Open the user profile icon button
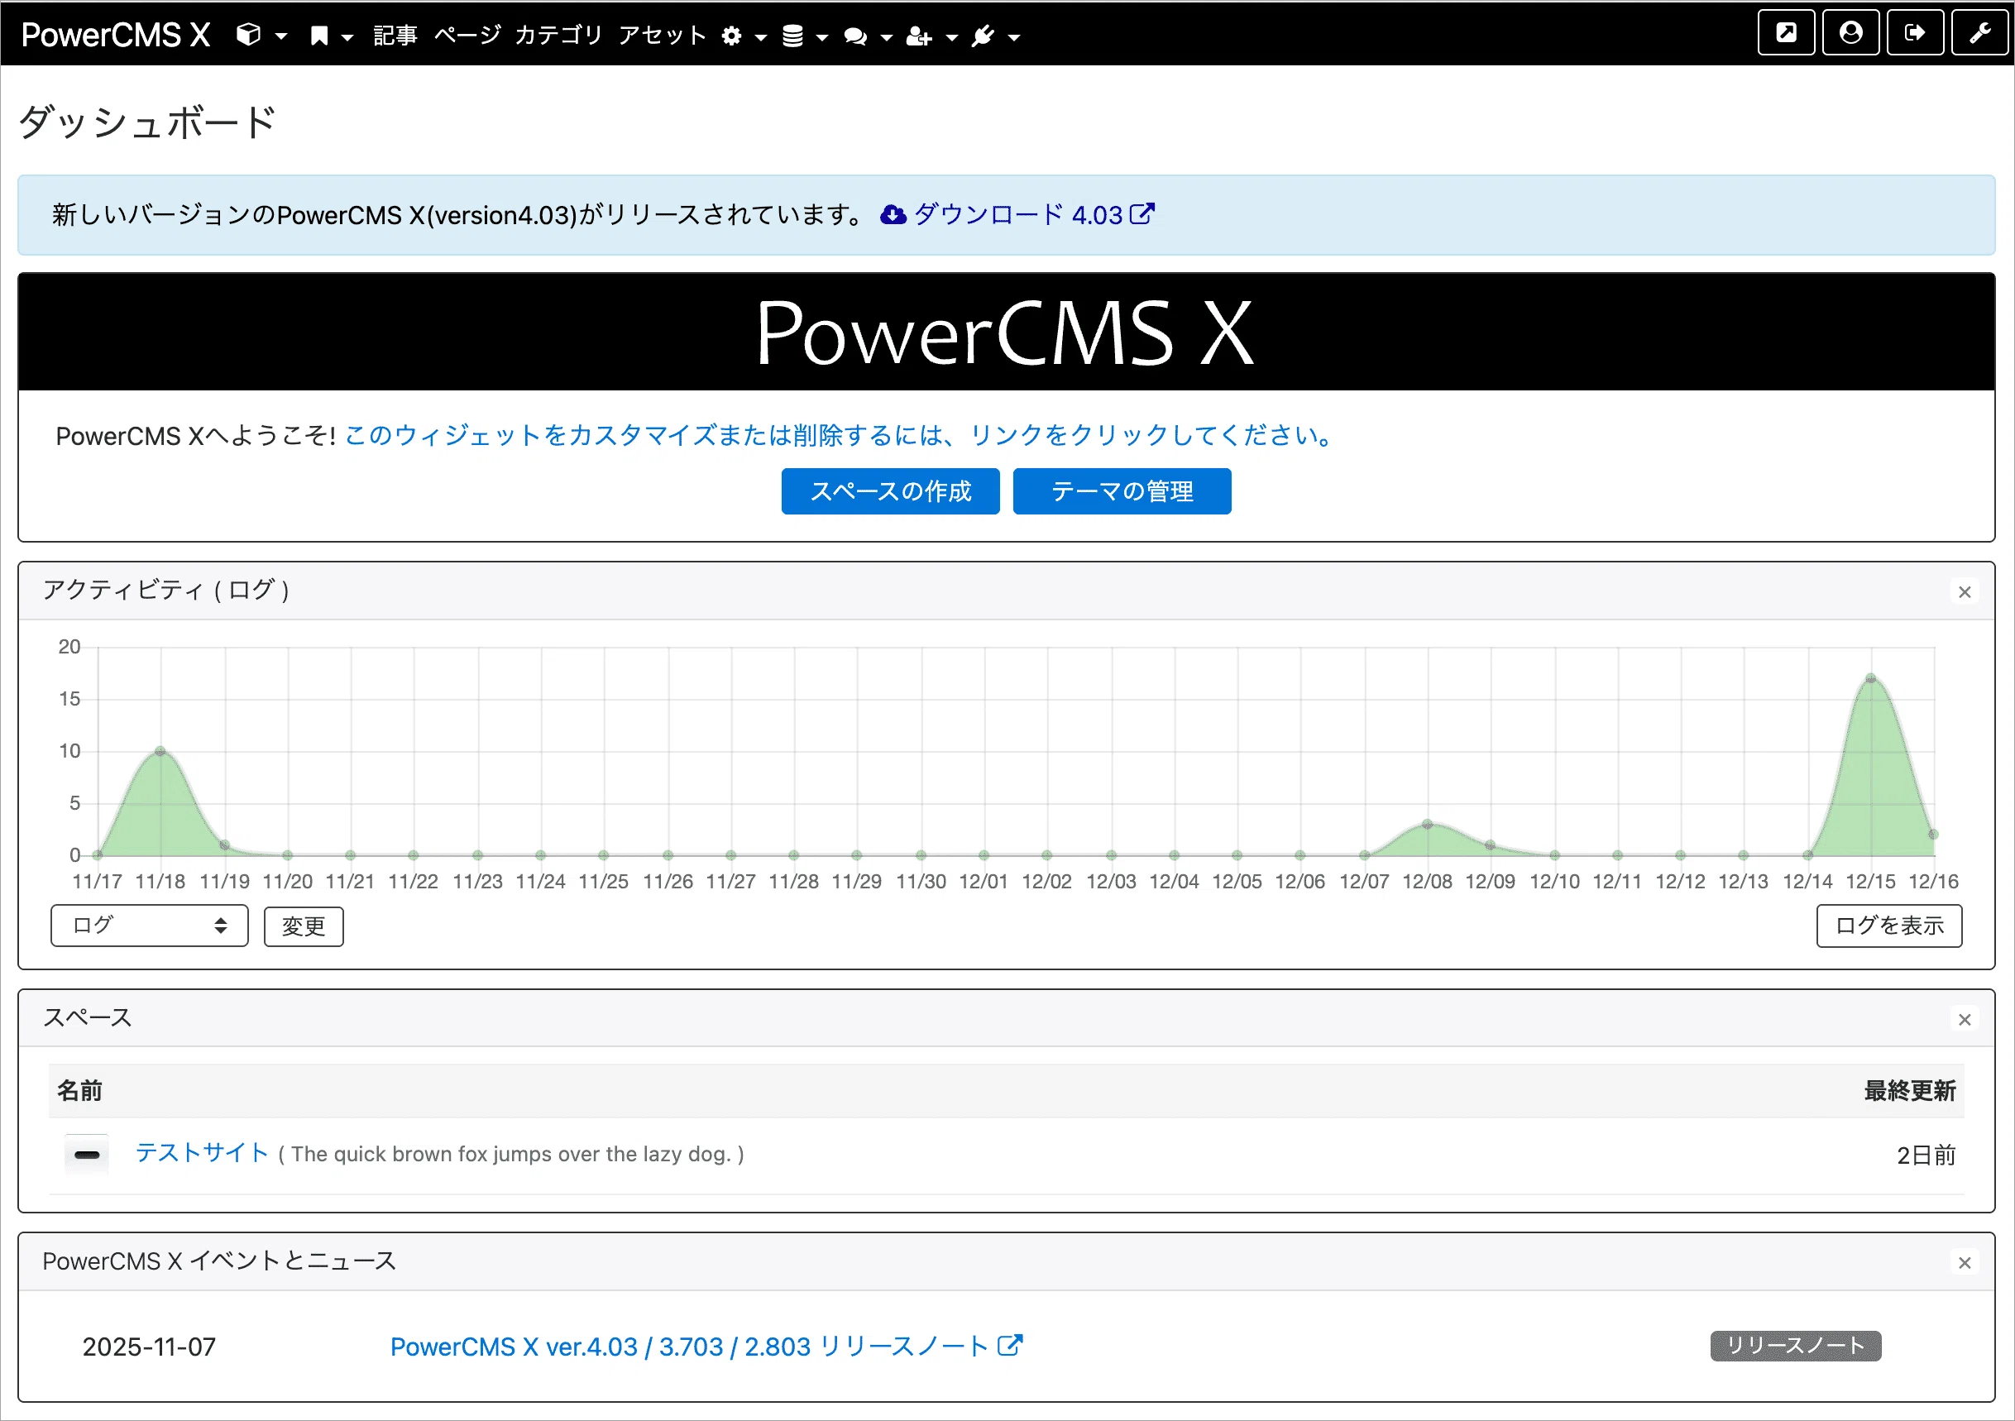Image resolution: width=2015 pixels, height=1421 pixels. [1851, 32]
